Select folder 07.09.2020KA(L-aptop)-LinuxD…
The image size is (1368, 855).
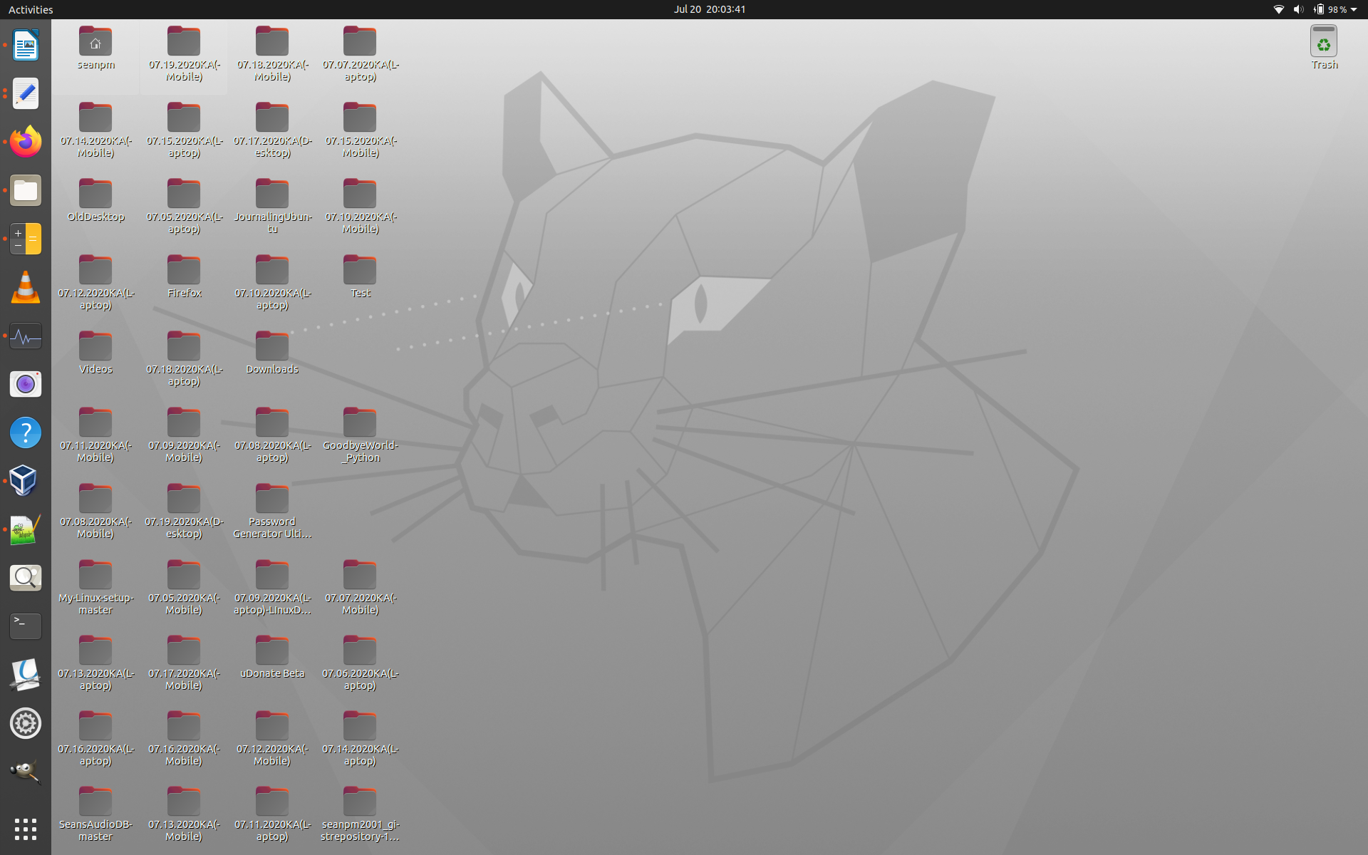tap(272, 587)
